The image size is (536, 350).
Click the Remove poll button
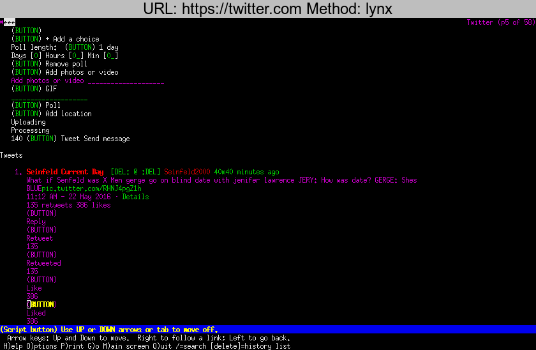pyautogui.click(x=26, y=64)
